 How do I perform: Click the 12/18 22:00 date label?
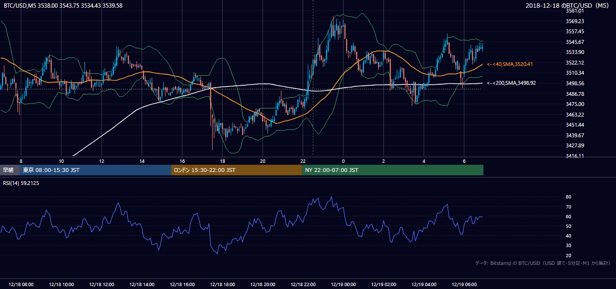coord(303,285)
